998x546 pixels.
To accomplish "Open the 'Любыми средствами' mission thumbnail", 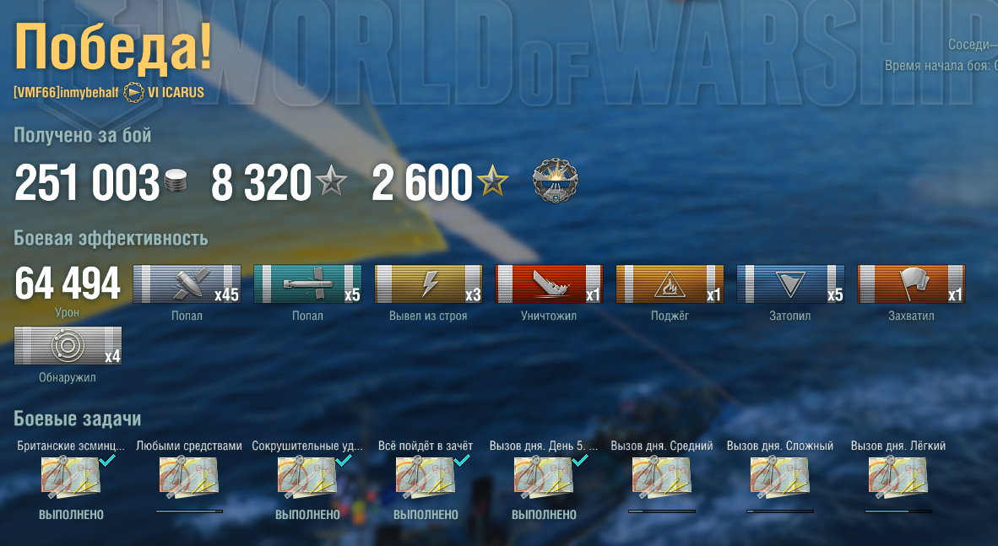I will 189,477.
